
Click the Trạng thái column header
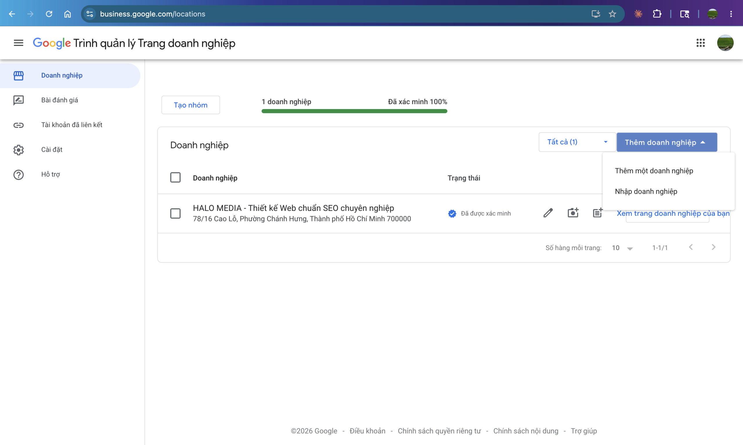(x=464, y=178)
